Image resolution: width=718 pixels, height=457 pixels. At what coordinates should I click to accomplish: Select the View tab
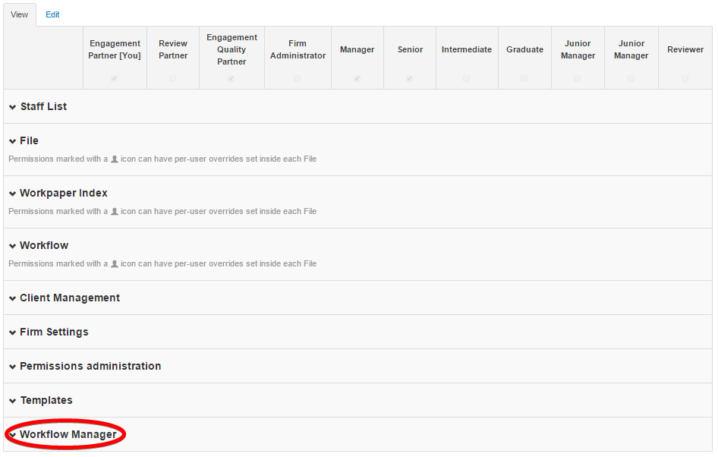click(x=19, y=14)
